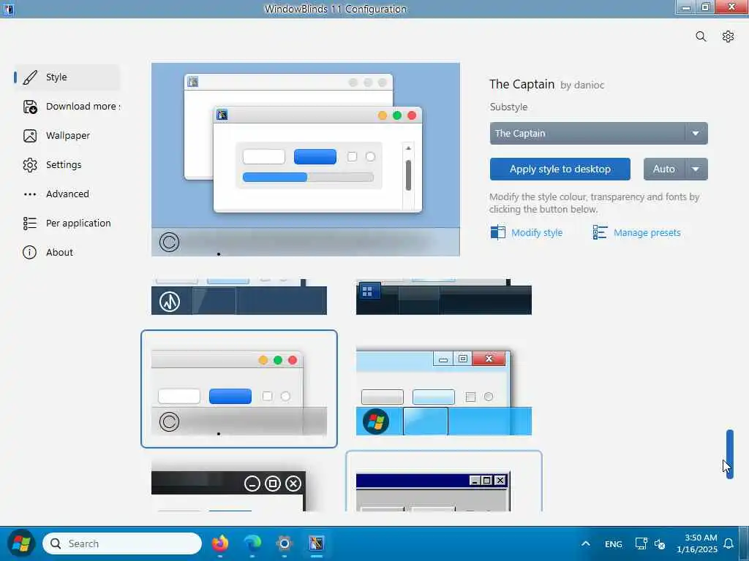The width and height of the screenshot is (749, 561).
Task: Click the author name danioc
Action: (589, 85)
